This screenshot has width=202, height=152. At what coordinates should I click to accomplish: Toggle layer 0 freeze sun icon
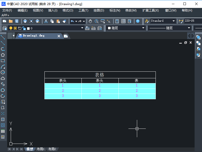(15, 28)
